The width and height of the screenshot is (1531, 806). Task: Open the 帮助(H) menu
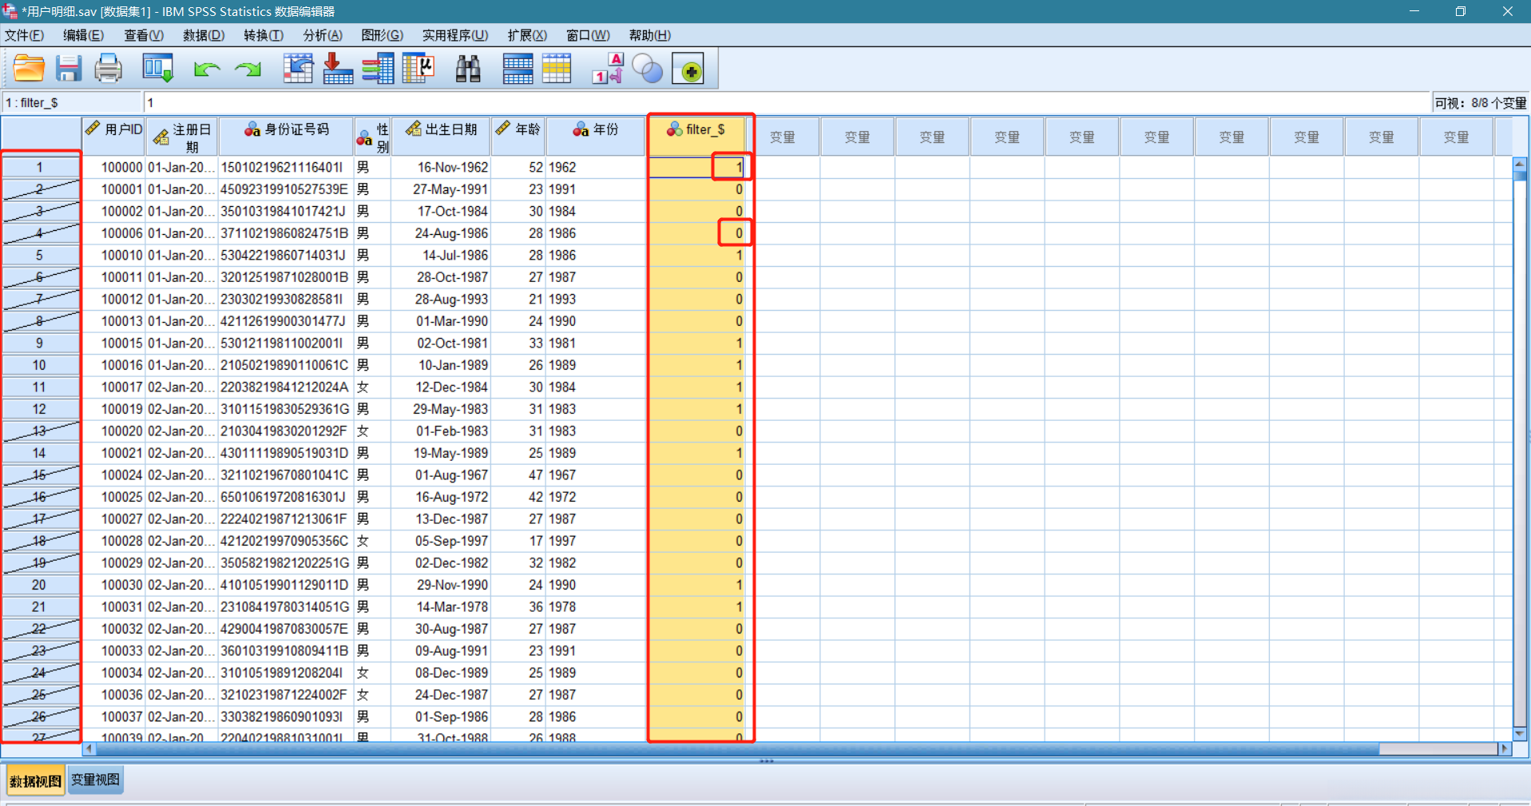pyautogui.click(x=649, y=35)
